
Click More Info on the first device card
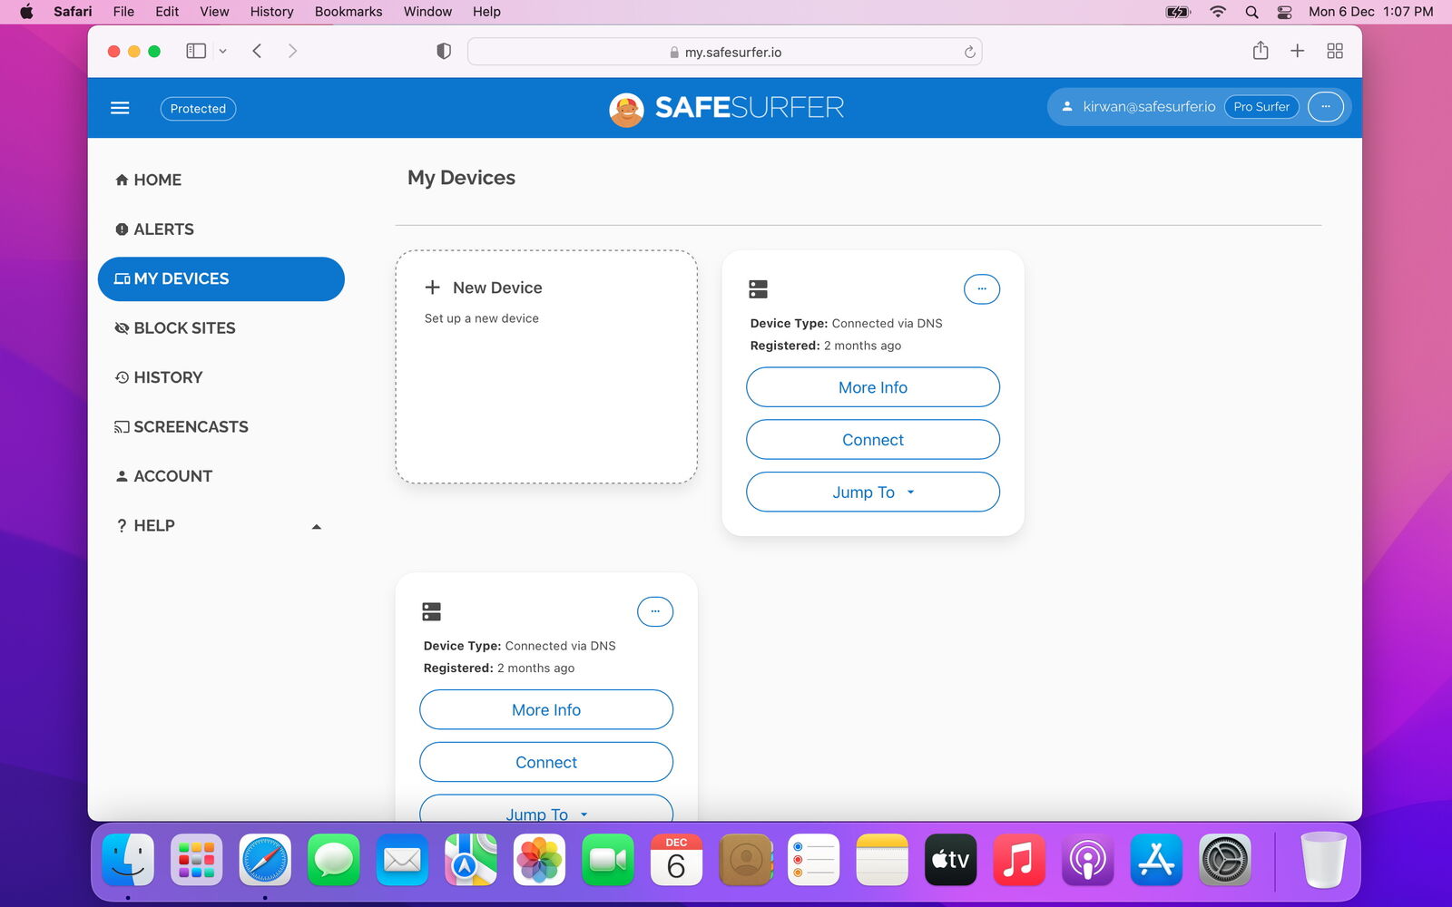coord(873,387)
